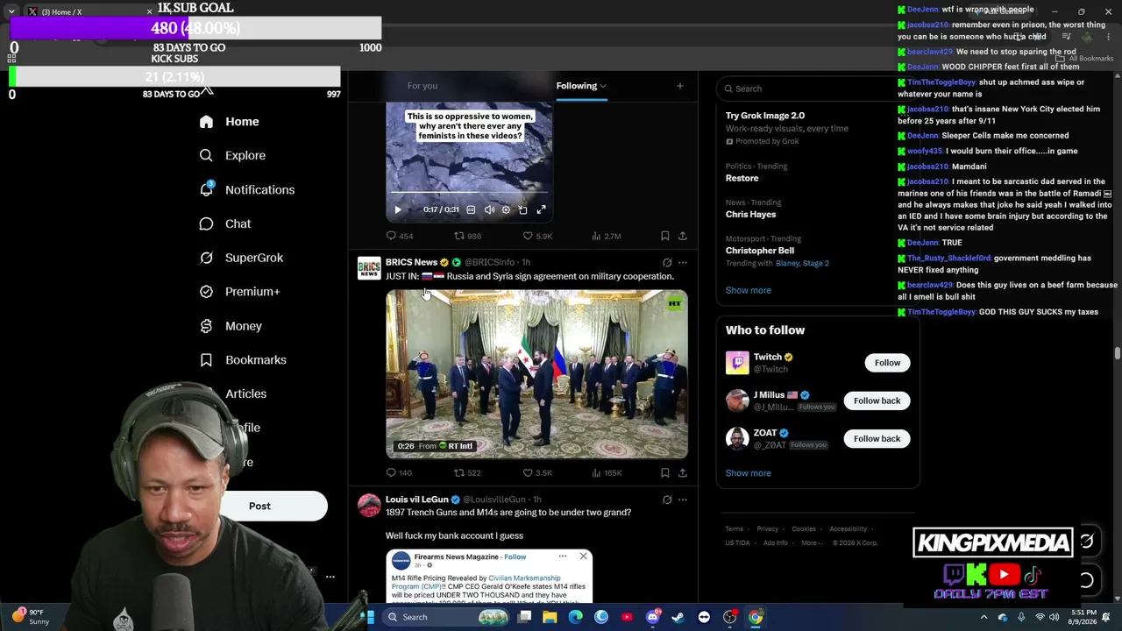Viewport: 1122px width, 631px height.
Task: Launch Steam from the taskbar
Action: (x=678, y=617)
